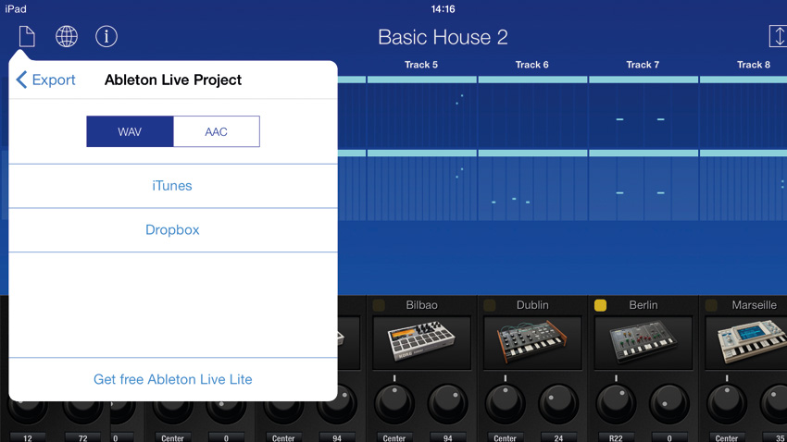Select the Dublin synth gadget
787x442 pixels.
point(532,342)
